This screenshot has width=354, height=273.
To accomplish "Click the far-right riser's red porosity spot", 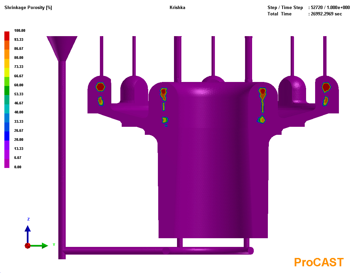I will [326, 87].
